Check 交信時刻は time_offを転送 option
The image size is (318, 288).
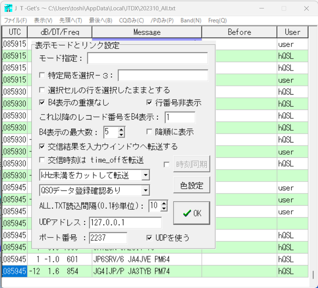(x=42, y=160)
